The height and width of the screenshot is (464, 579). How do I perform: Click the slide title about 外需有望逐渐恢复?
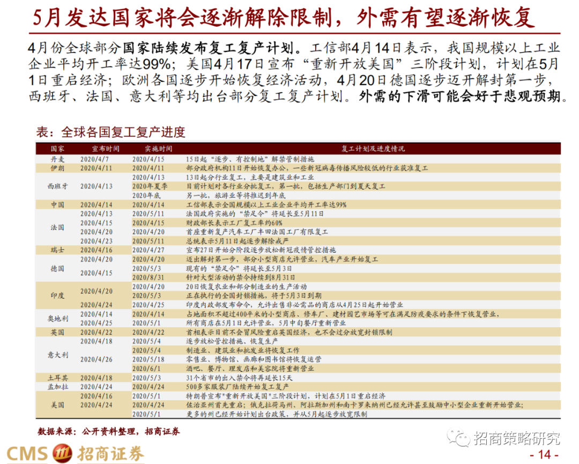point(284,17)
